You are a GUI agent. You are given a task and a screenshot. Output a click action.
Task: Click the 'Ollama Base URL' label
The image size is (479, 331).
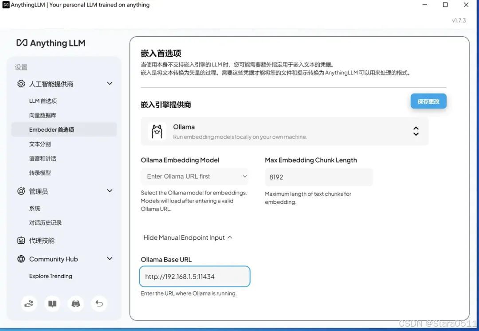pyautogui.click(x=166, y=259)
